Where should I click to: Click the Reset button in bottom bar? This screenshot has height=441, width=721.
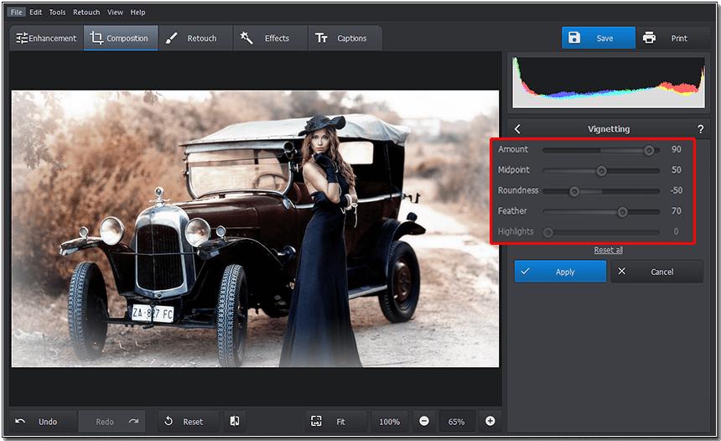(x=189, y=421)
